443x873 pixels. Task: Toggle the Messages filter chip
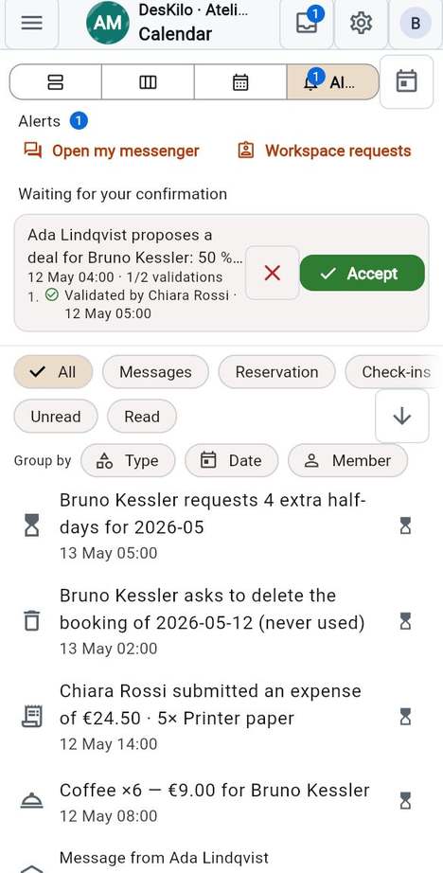point(155,372)
